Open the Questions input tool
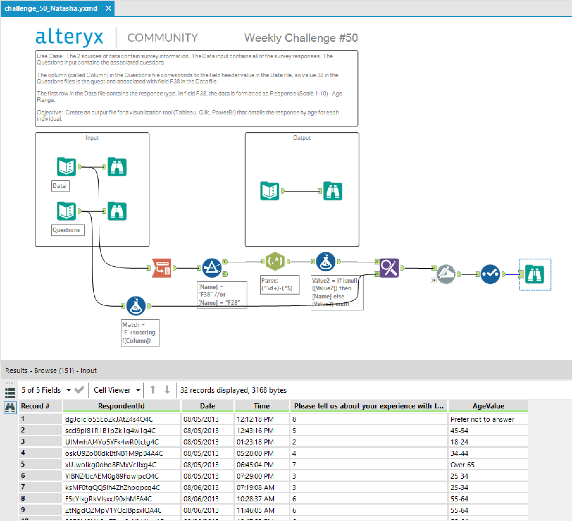Image resolution: width=572 pixels, height=521 pixels. tap(66, 211)
